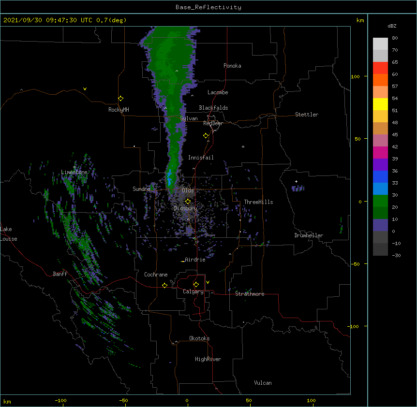Click the Ponoka city label
Image resolution: width=417 pixels, height=407 pixels.
pos(232,66)
